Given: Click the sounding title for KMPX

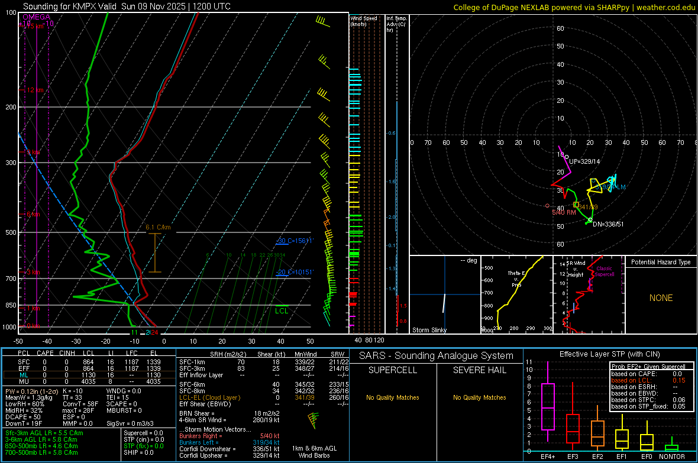Looking at the screenshot, I should 127,7.
